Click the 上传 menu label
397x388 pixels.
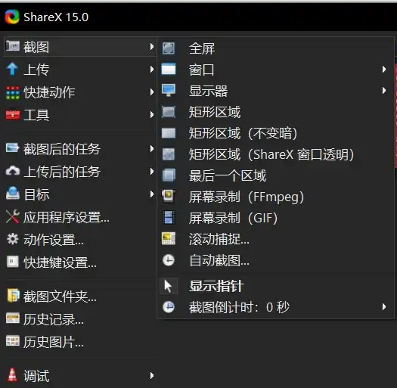tap(36, 70)
